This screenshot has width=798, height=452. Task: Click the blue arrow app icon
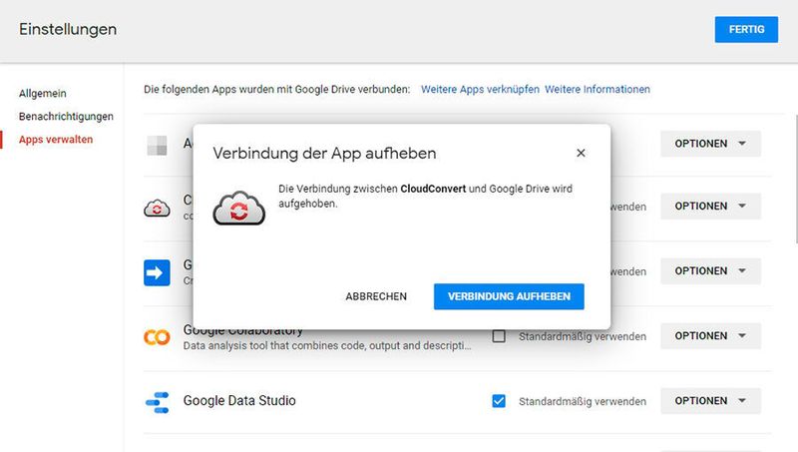click(157, 272)
